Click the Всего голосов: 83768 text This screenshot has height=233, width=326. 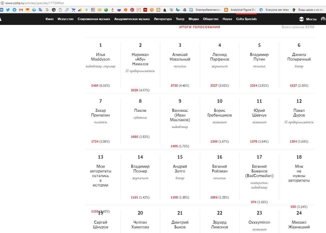[x=298, y=27]
